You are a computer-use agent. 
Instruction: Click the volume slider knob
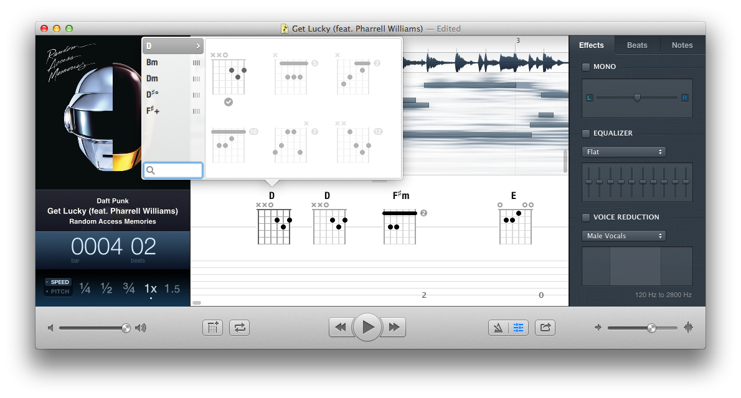[126, 328]
